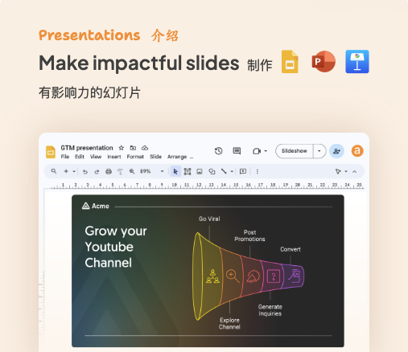
Task: Click the Acme logo on the slide
Action: [x=96, y=206]
